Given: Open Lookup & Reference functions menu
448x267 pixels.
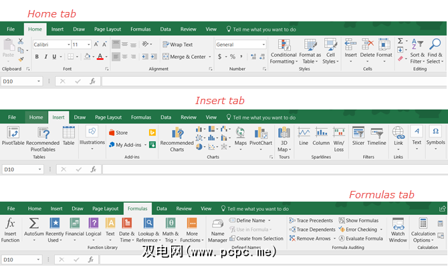Looking at the screenshot, I should [148, 230].
